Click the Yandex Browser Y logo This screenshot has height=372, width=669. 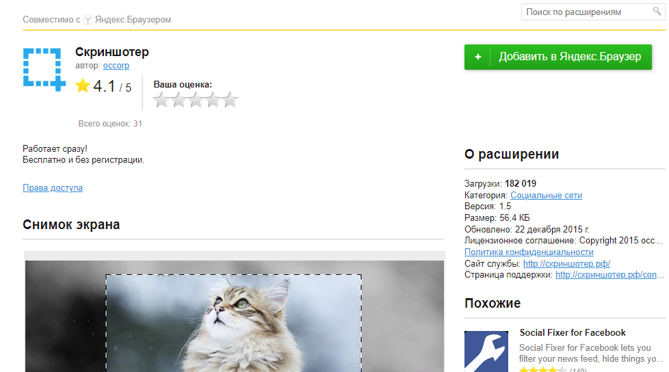click(88, 20)
